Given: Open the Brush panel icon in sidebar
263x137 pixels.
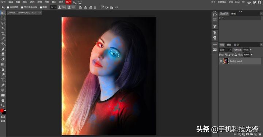Looking at the screenshot, I should tap(215, 26).
